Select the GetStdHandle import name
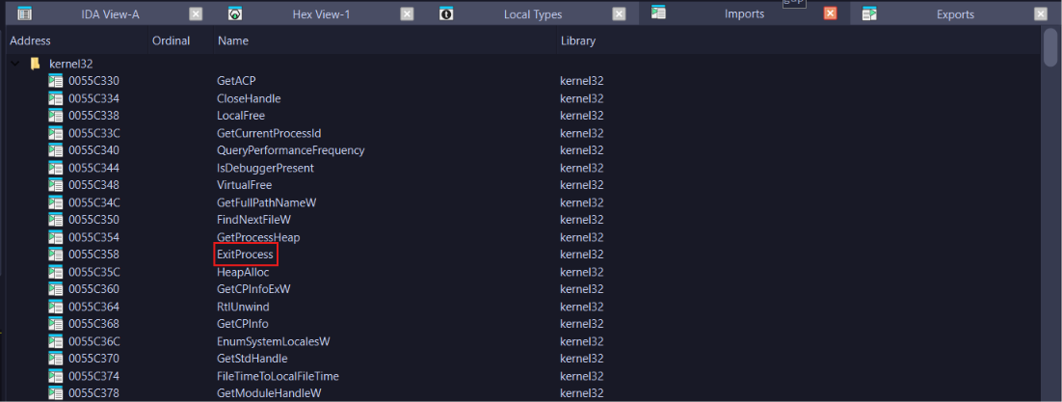Screen dimensions: 1062x402 [x=252, y=358]
